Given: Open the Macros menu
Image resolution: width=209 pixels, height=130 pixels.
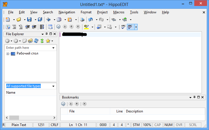Looking at the screenshot, I should point(119,12).
